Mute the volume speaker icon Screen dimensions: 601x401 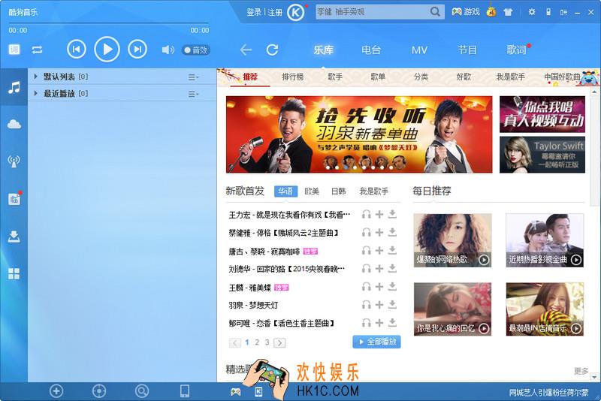(168, 50)
